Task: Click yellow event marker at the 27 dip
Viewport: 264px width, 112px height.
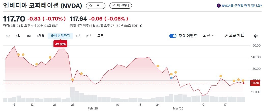Action: [x=73, y=80]
